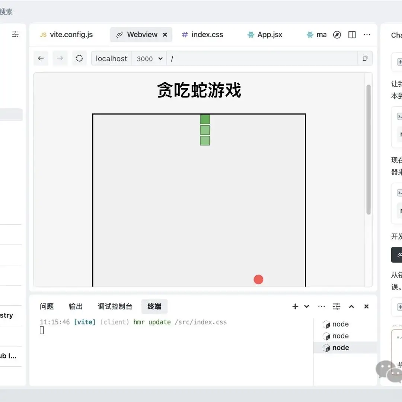
Task: Open the port 3000 dropdown
Action: [x=149, y=58]
